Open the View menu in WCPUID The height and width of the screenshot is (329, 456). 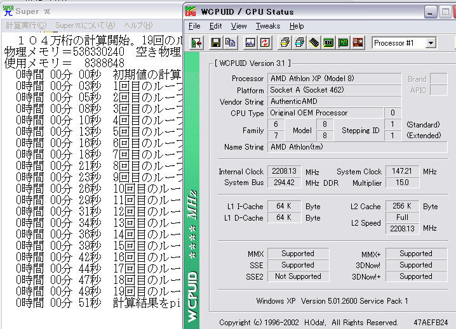(239, 26)
